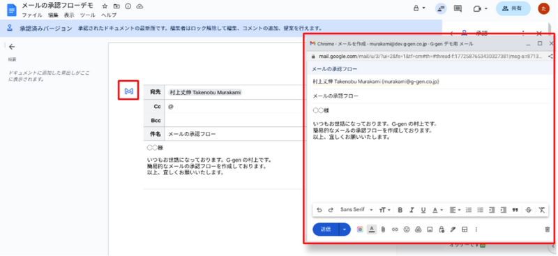
Task: Remove formatting in Gmail compose toolbar
Action: [542, 210]
